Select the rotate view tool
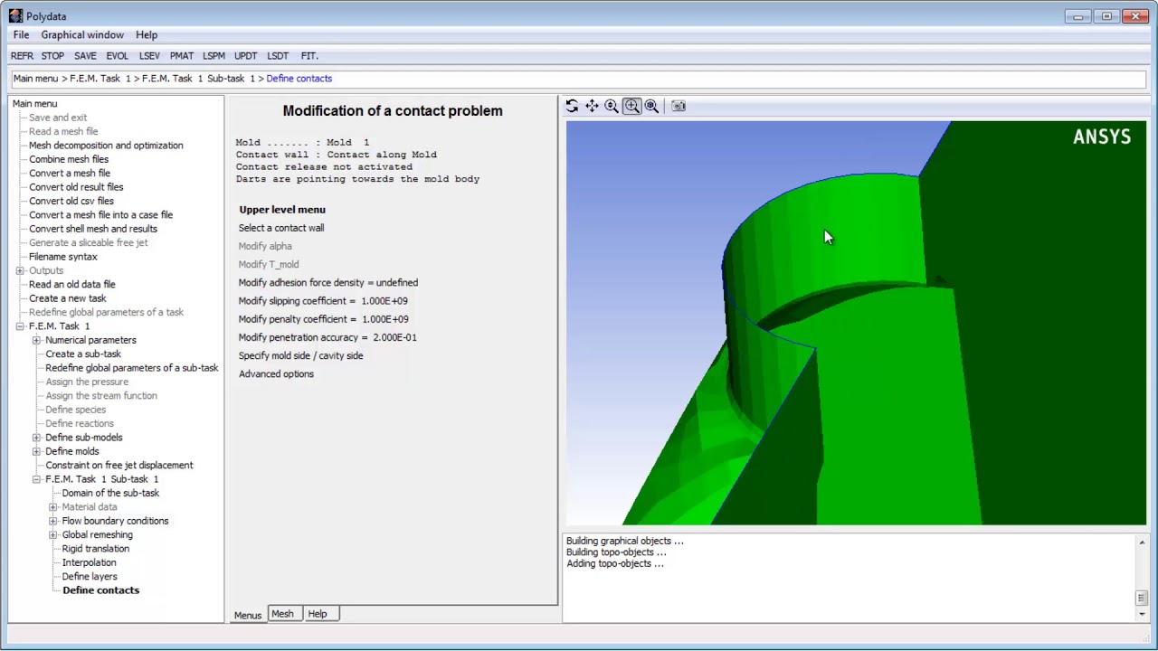 click(x=572, y=106)
